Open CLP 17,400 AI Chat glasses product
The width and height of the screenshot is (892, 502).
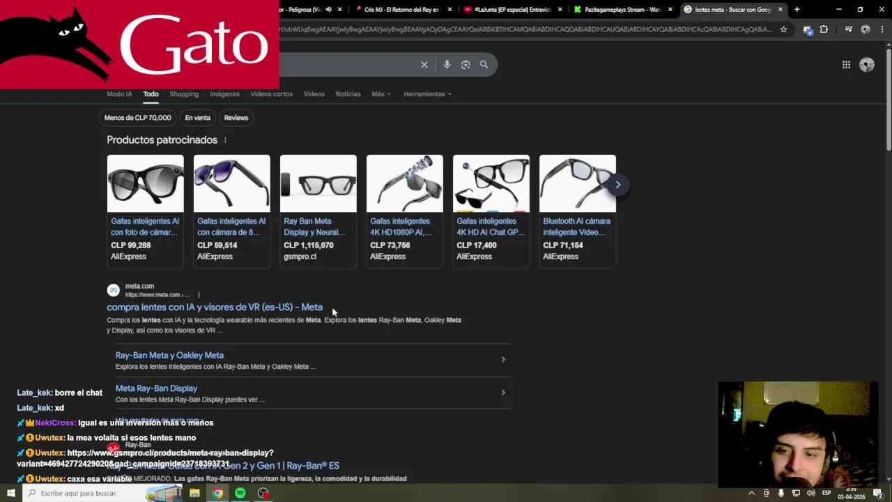(491, 211)
